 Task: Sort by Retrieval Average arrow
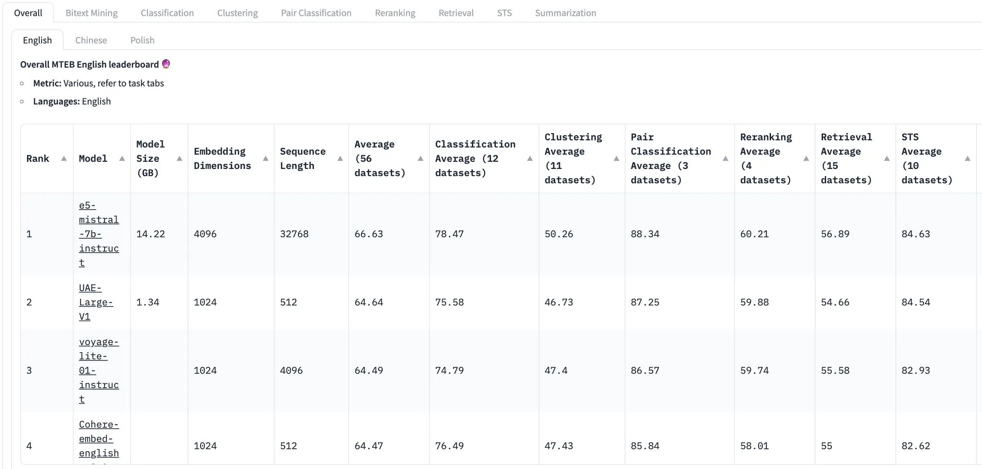pyautogui.click(x=887, y=158)
